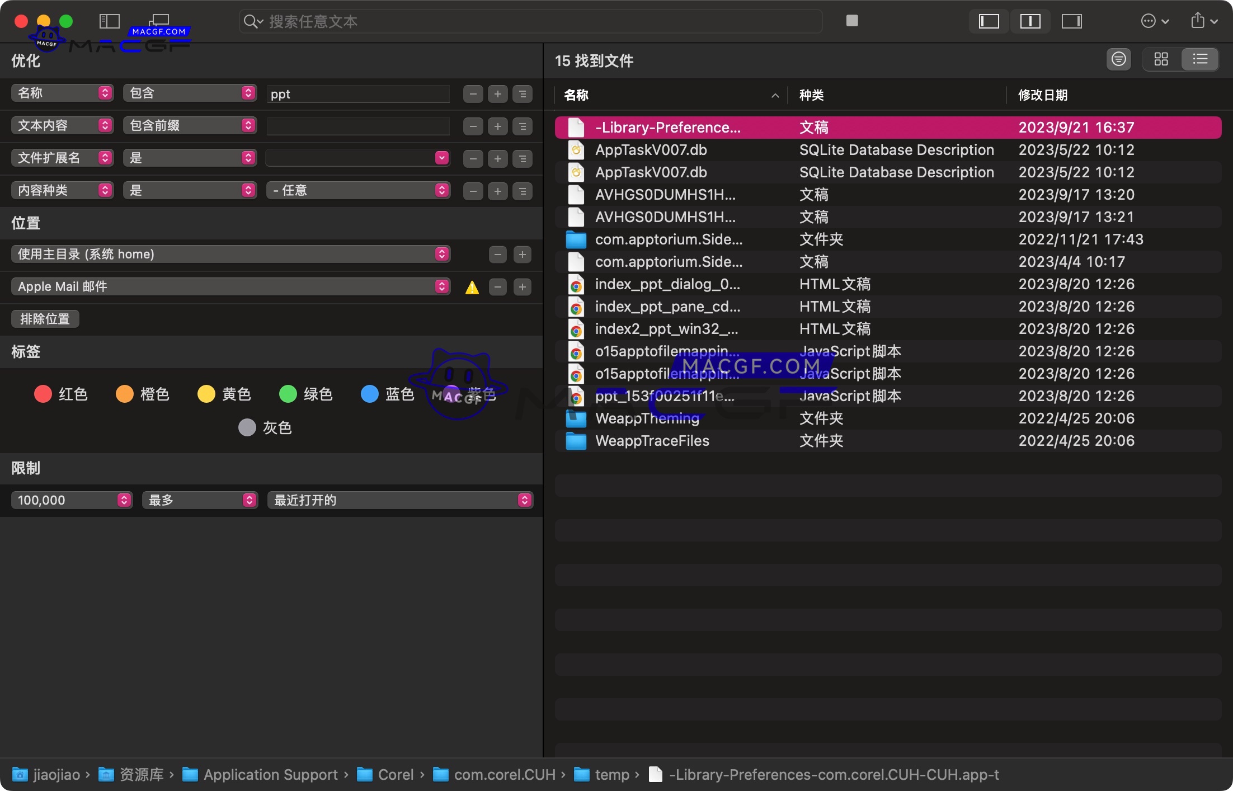Open the 包含 comparison dropdown
This screenshot has width=1233, height=791.
click(x=190, y=93)
